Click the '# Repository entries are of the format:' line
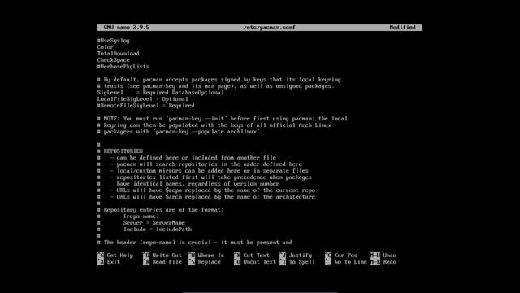Screen dimensions: 520x293 161,210
